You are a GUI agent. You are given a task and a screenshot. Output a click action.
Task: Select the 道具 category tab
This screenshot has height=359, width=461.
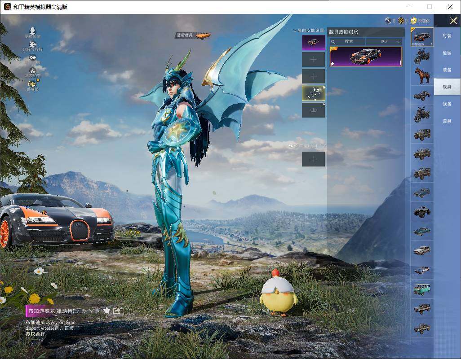[x=447, y=121]
